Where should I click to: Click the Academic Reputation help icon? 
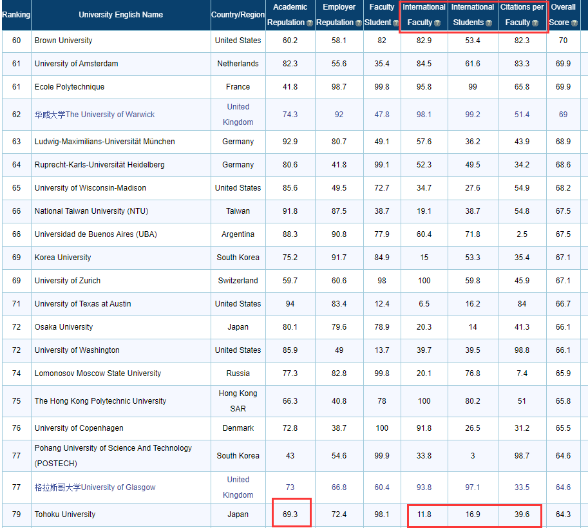click(309, 23)
